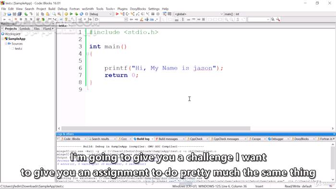Switch to the CppCheck messages tab
Screen dimensions: 336x189
click(226, 139)
